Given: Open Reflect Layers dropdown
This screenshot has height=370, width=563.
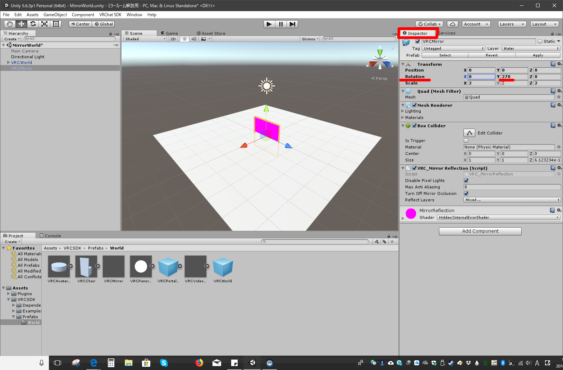Looking at the screenshot, I should 512,200.
